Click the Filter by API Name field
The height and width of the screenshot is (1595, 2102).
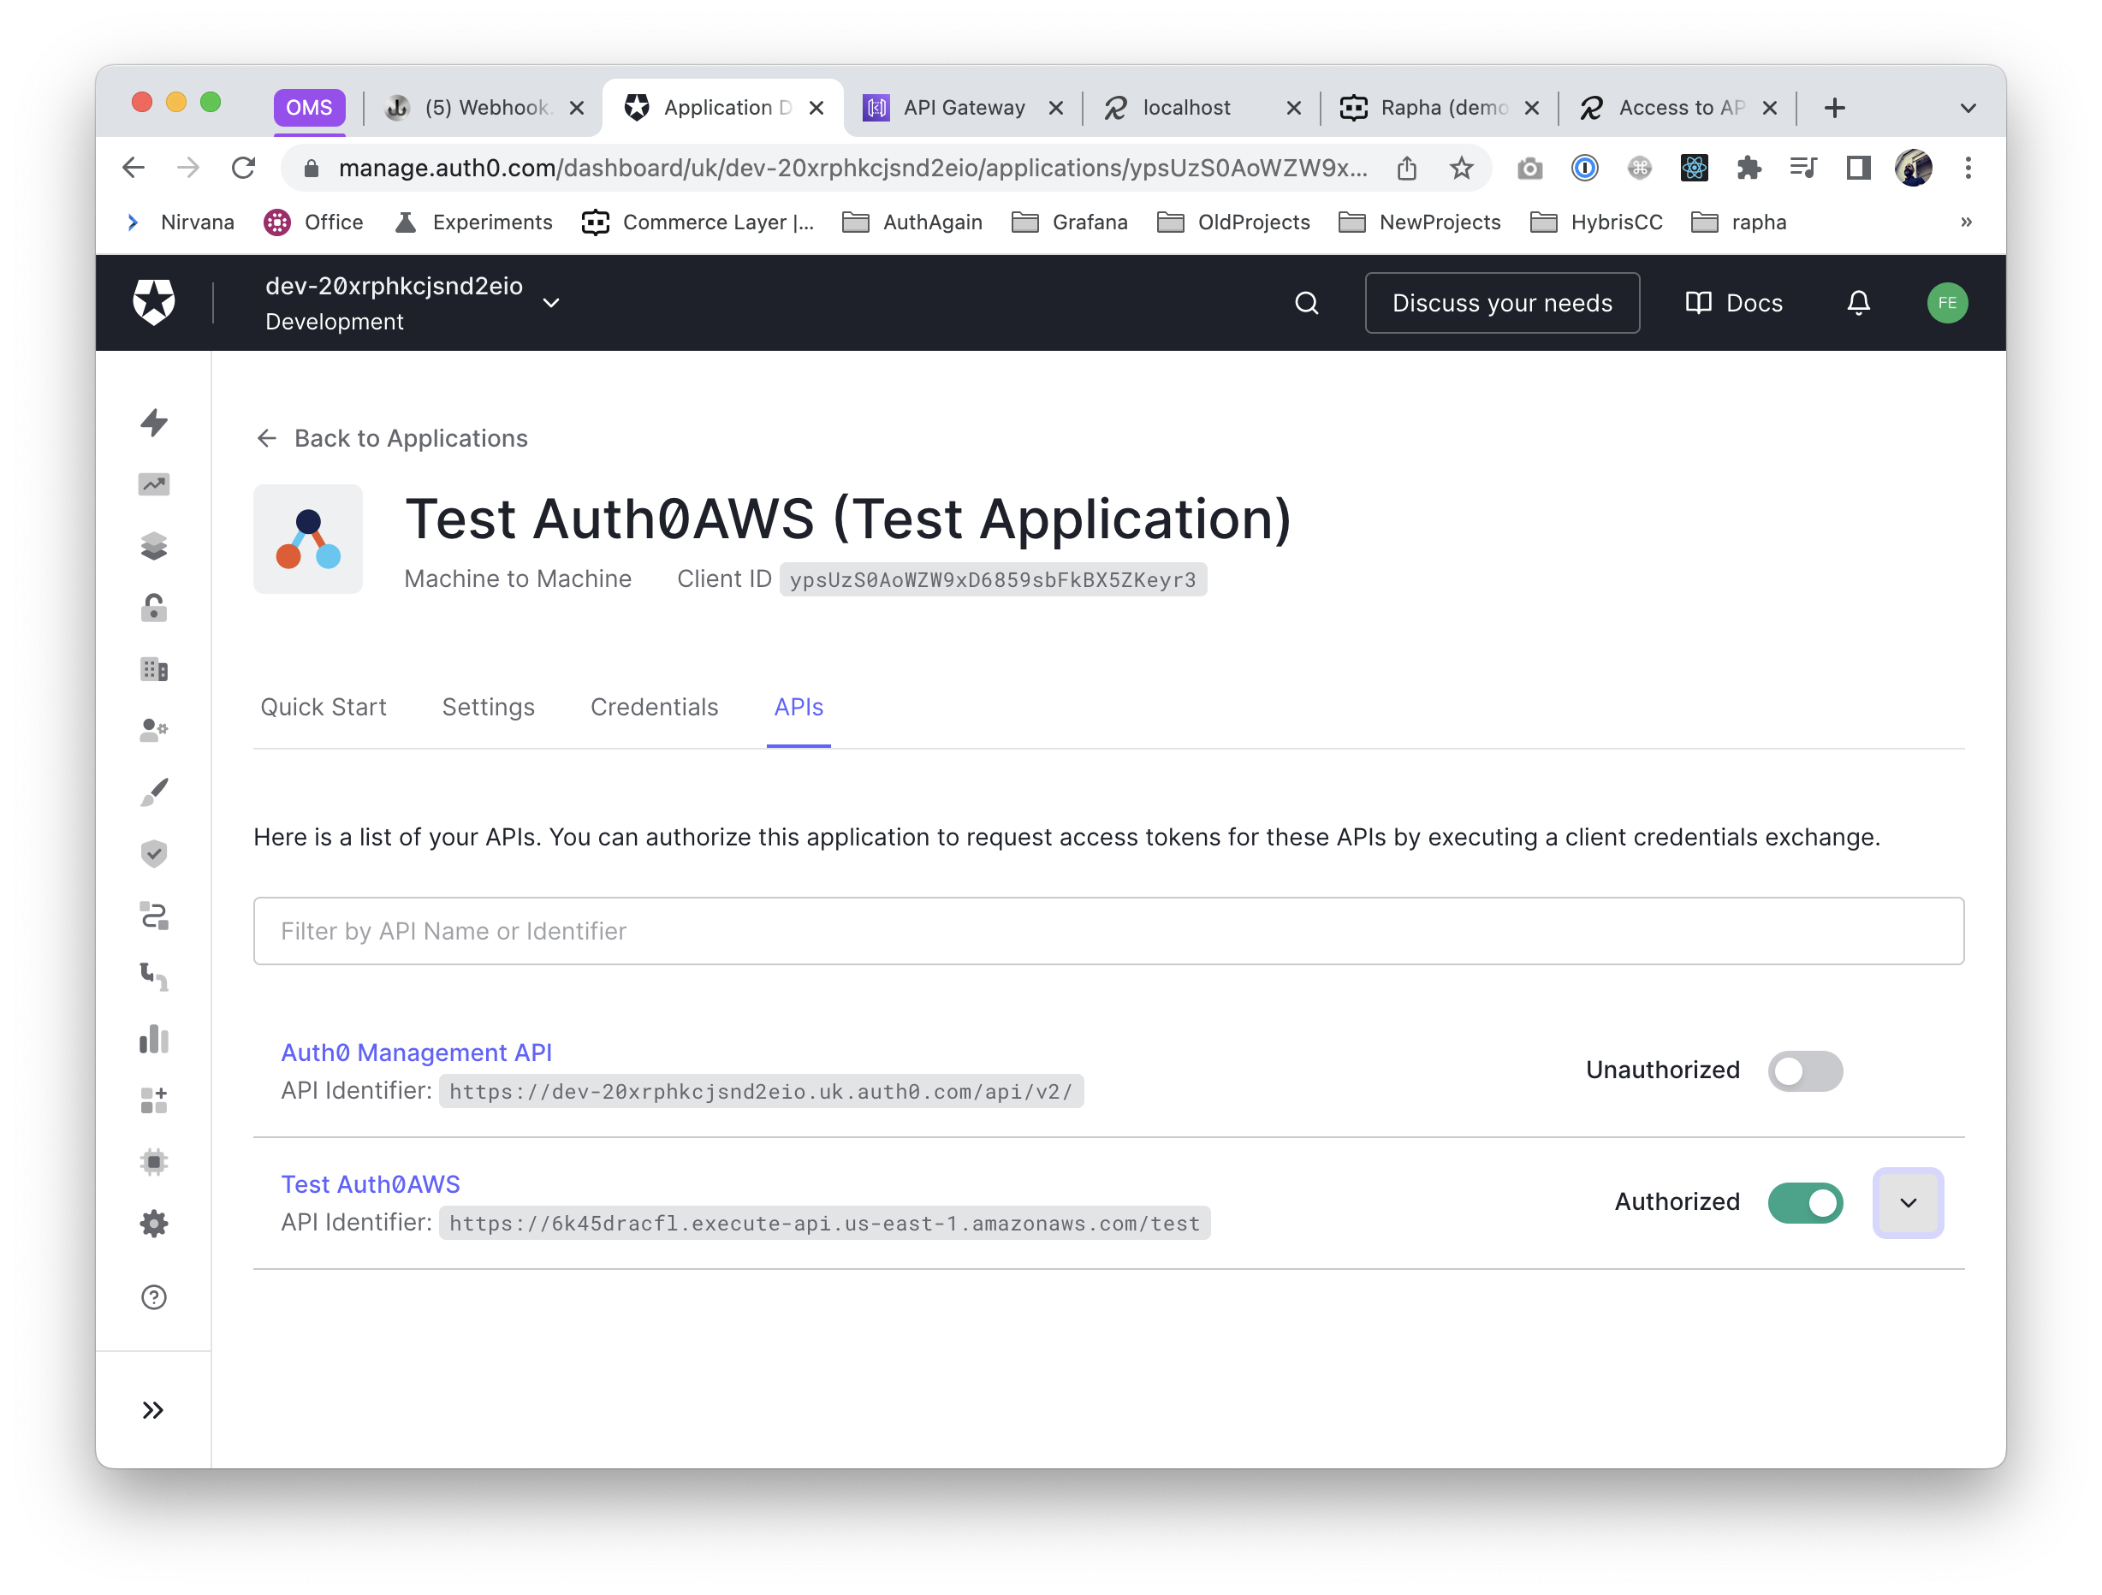coord(1108,931)
